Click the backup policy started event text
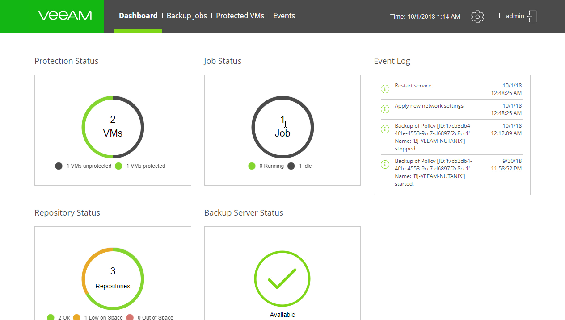 [433, 172]
